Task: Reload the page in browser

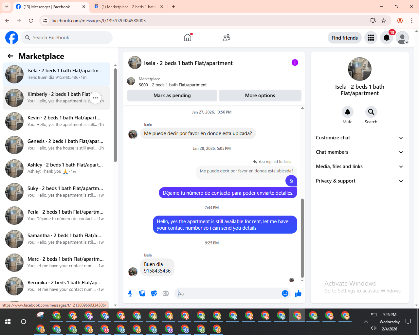Action: click(x=31, y=21)
